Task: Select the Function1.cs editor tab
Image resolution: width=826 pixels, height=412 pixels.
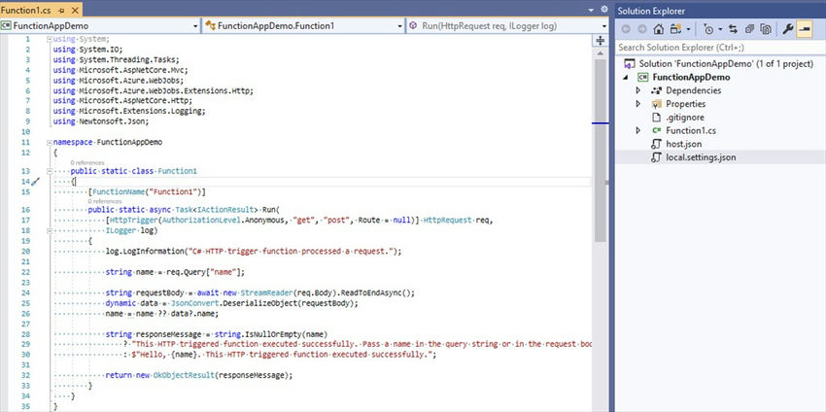Action: pos(27,10)
